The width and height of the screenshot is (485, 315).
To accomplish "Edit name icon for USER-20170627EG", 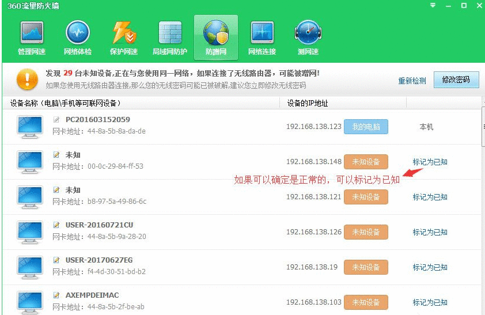I will point(56,260).
